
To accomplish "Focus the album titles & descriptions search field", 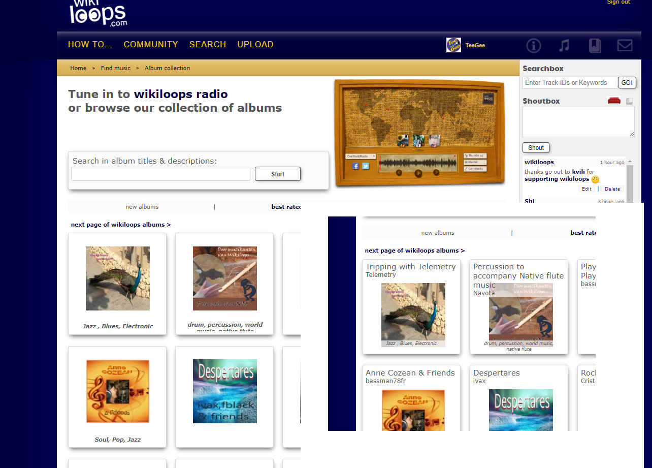I will [x=160, y=174].
